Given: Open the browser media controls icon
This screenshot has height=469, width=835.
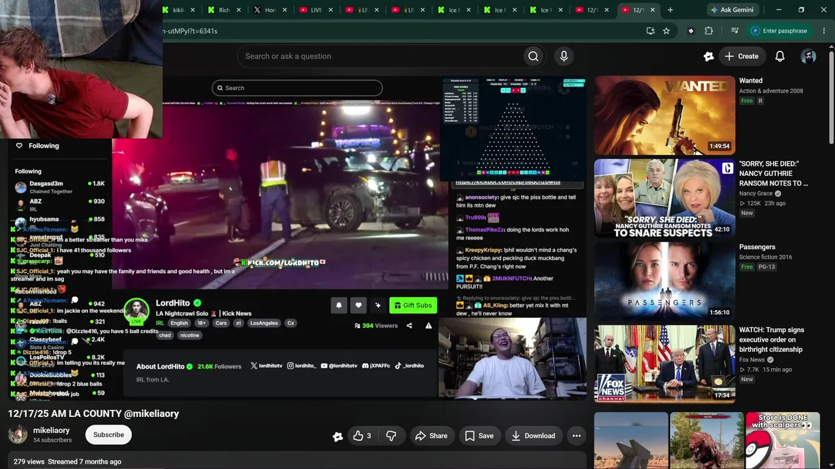Looking at the screenshot, I should 735,31.
